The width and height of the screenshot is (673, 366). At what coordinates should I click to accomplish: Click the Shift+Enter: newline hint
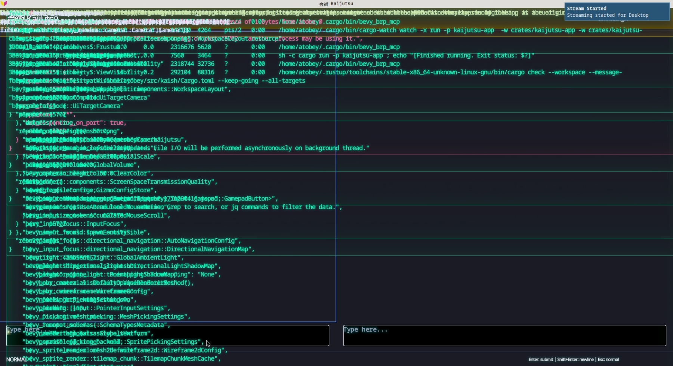pos(575,359)
